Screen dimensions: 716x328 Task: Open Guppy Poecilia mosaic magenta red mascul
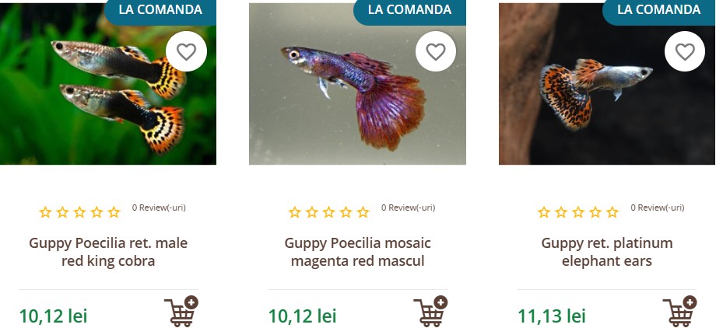357,252
